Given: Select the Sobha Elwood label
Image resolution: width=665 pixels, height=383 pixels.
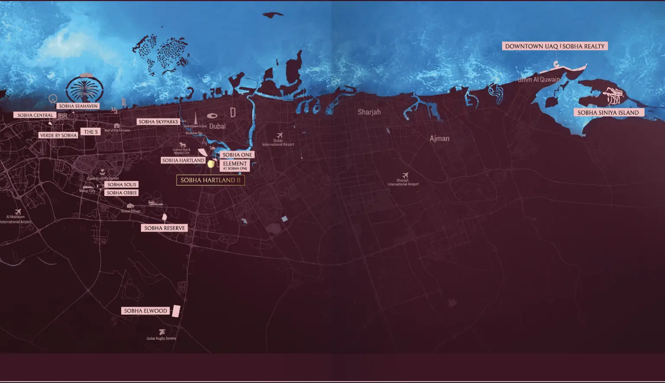Looking at the screenshot, I should (x=145, y=311).
